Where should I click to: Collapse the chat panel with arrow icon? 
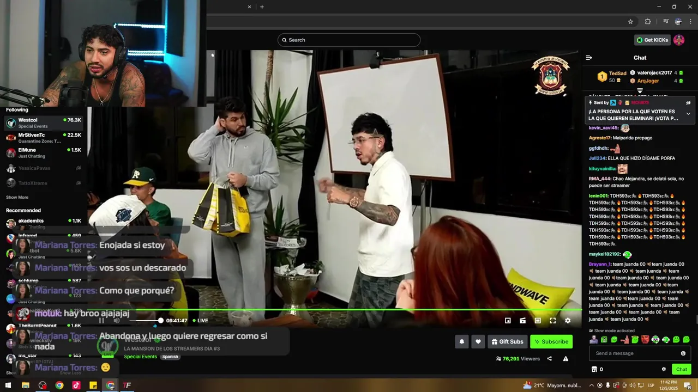click(589, 58)
